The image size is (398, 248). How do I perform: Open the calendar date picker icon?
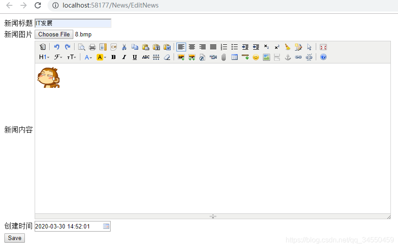pos(106,226)
